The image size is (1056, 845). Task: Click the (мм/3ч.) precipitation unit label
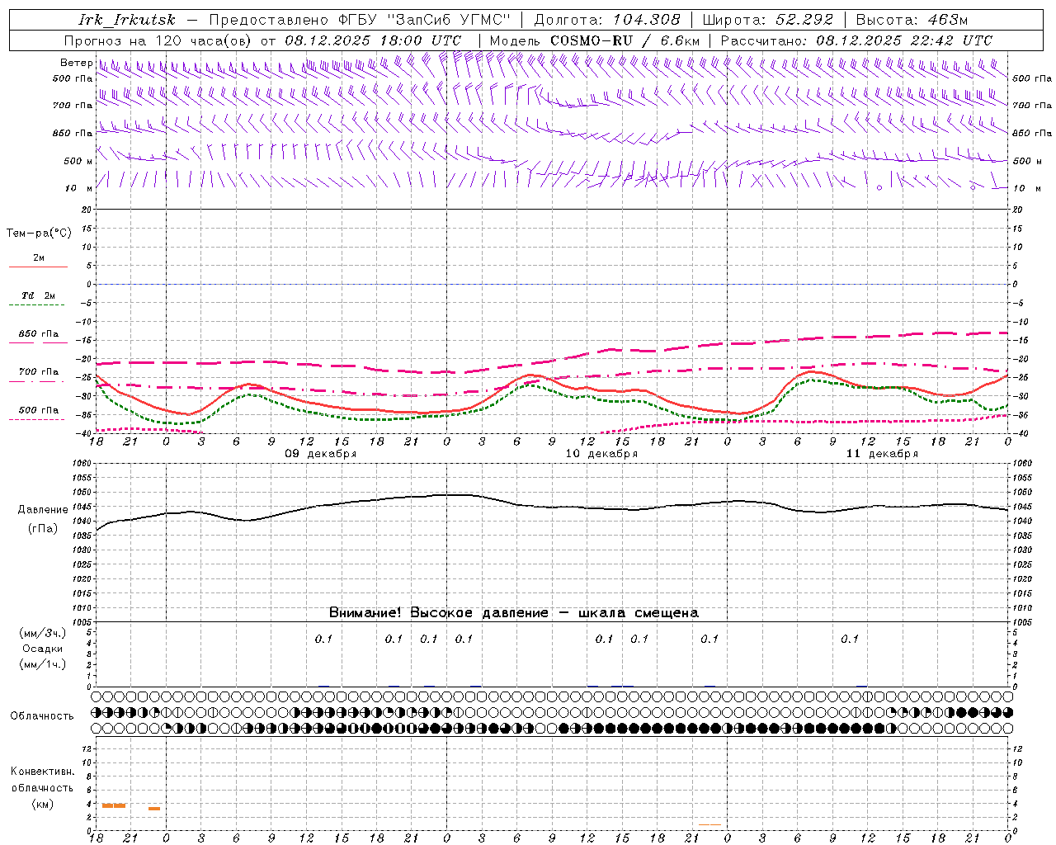point(43,633)
